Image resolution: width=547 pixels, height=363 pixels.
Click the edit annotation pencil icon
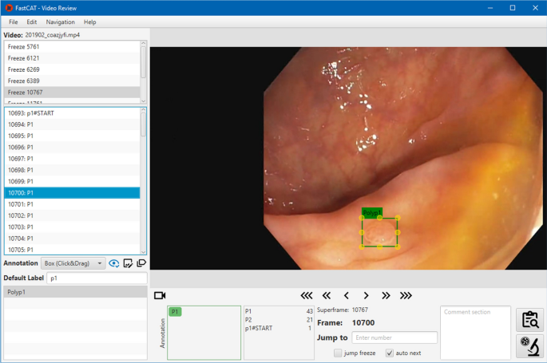coord(128,263)
